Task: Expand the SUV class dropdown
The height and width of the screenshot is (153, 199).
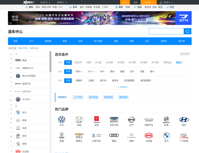Action: (x=91, y=71)
